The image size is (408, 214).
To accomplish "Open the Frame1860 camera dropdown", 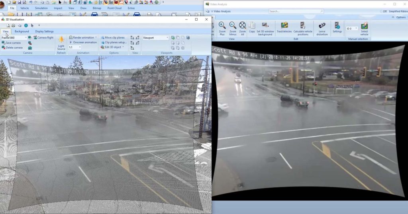I will pos(25,38).
